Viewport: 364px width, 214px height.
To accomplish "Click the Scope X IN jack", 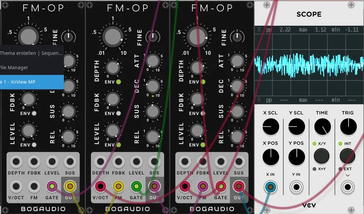I will coord(271,187).
